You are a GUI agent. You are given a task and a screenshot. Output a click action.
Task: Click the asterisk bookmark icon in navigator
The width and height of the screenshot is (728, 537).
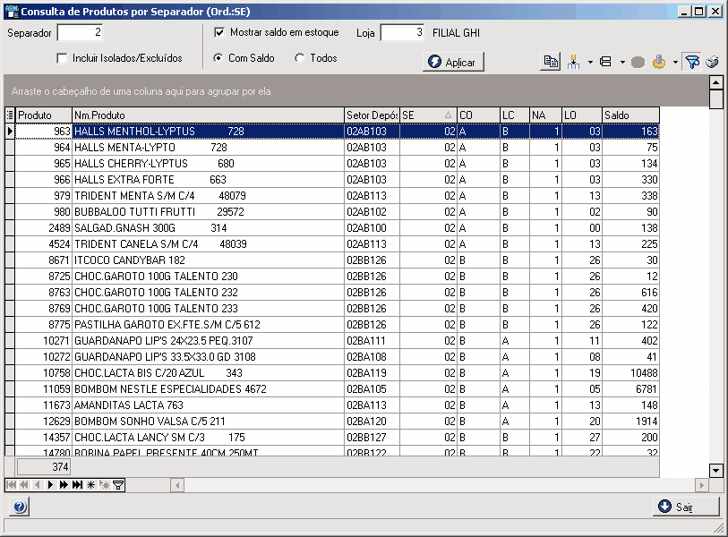(91, 485)
